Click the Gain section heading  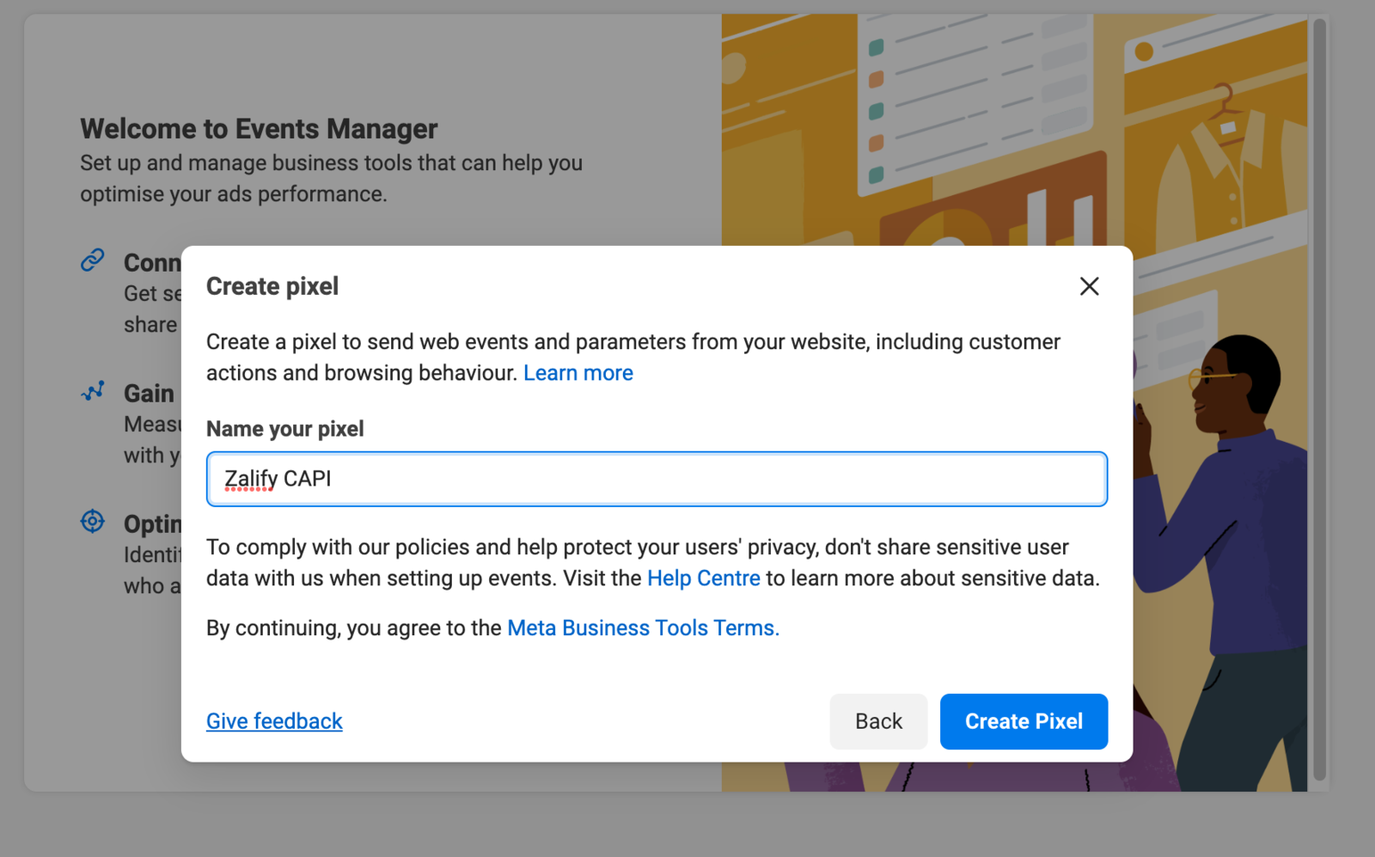[x=149, y=394]
